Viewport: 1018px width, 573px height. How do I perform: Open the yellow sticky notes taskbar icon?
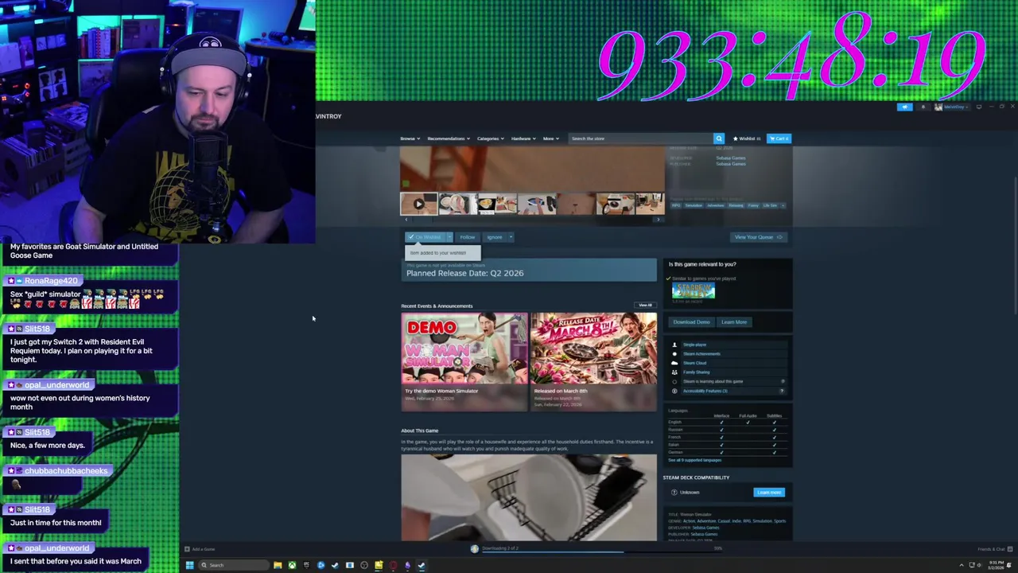coord(379,565)
